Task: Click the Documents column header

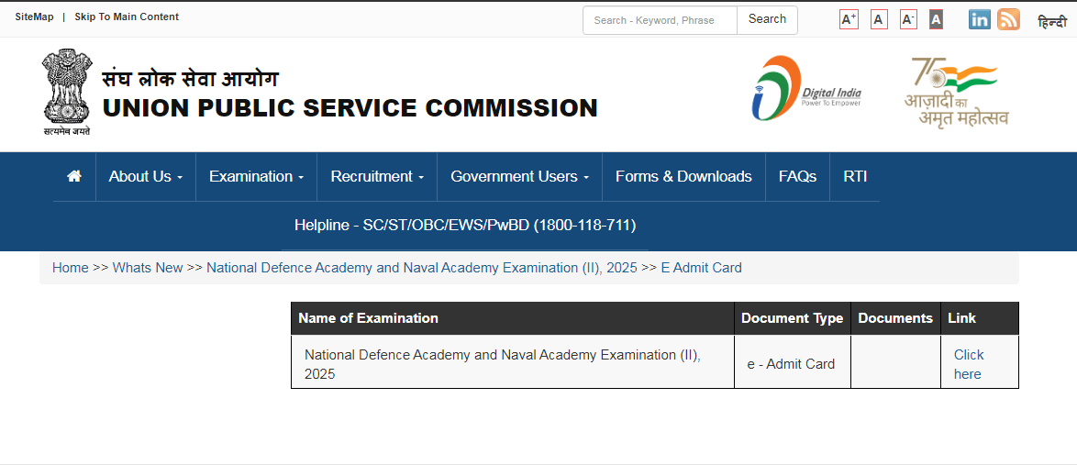Action: 895,318
